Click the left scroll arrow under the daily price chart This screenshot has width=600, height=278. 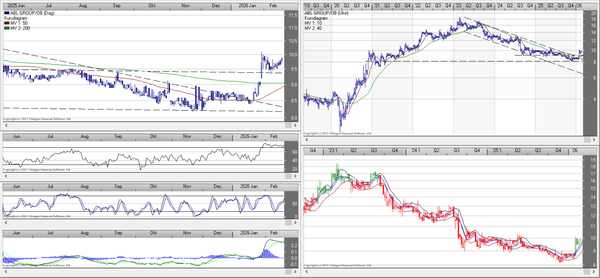click(x=6, y=125)
